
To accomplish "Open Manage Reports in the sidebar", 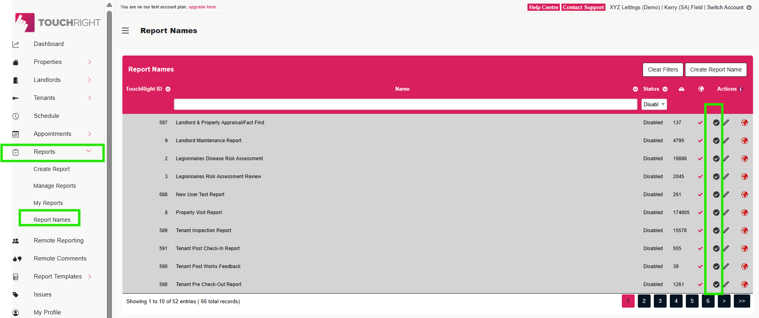I will pyautogui.click(x=55, y=186).
